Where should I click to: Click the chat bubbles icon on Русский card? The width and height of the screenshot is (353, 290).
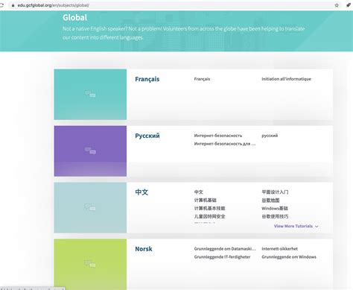(x=90, y=151)
